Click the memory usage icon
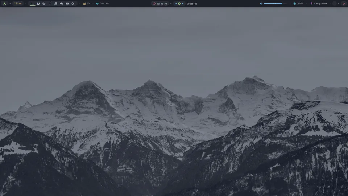348x196 pixels. click(98, 4)
